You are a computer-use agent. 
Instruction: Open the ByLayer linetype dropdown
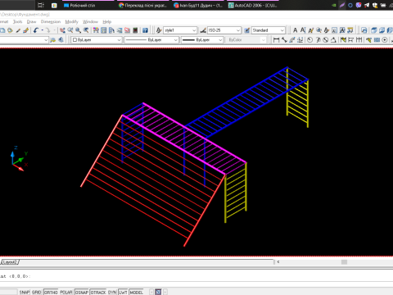tap(176, 40)
